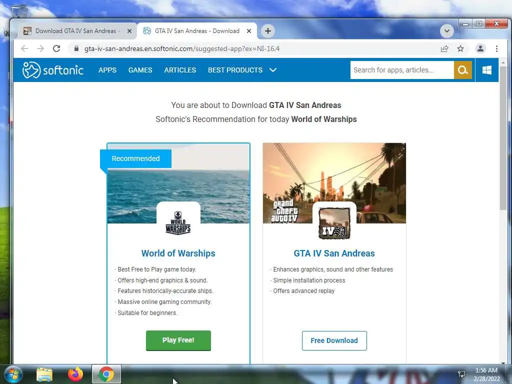Open the Chrome profile avatar
This screenshot has height=384, width=512.
[480, 48]
